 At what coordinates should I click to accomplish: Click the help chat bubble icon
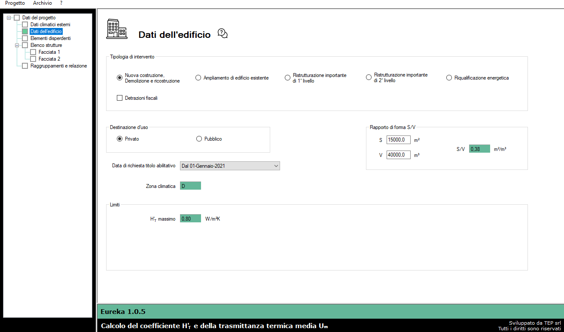223,34
